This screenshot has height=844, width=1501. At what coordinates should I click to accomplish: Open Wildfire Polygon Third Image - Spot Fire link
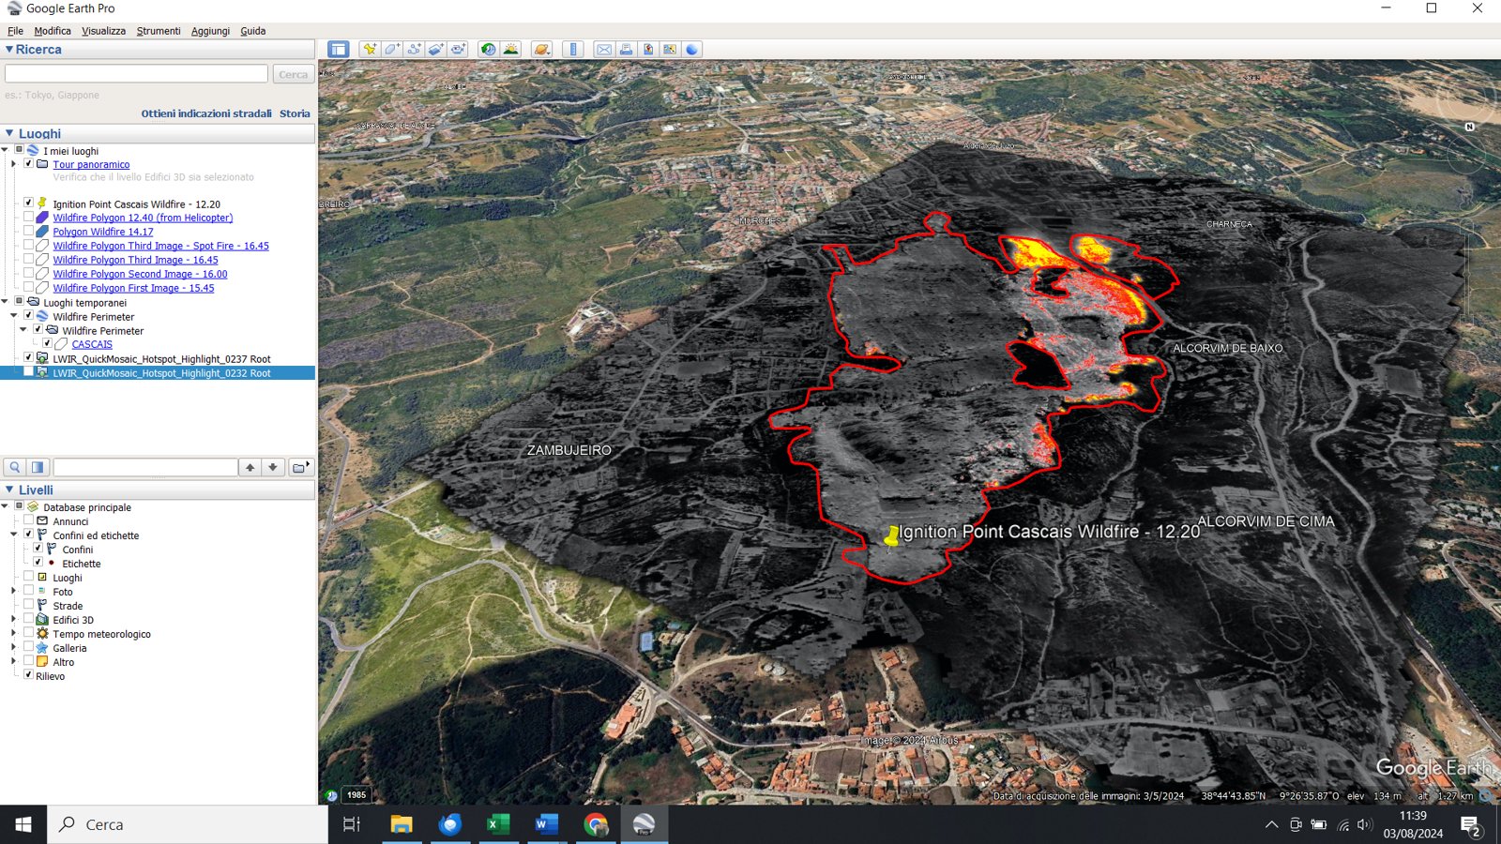(x=160, y=246)
